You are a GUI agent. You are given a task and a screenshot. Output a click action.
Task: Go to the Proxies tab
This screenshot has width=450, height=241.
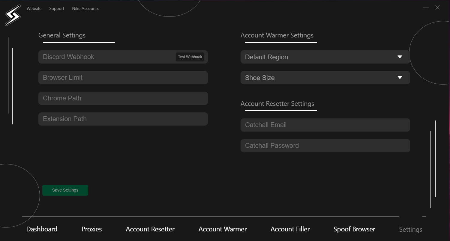tap(91, 229)
